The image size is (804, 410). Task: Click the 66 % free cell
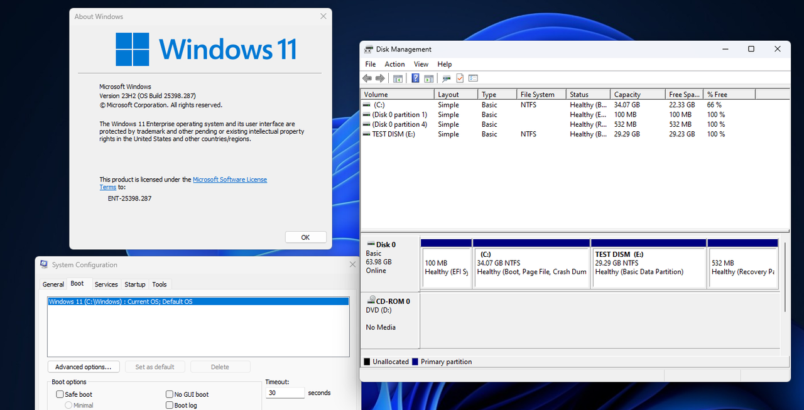(x=714, y=105)
